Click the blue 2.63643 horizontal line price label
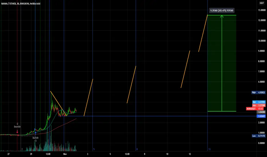This screenshot has height=157, width=267. click(x=261, y=116)
